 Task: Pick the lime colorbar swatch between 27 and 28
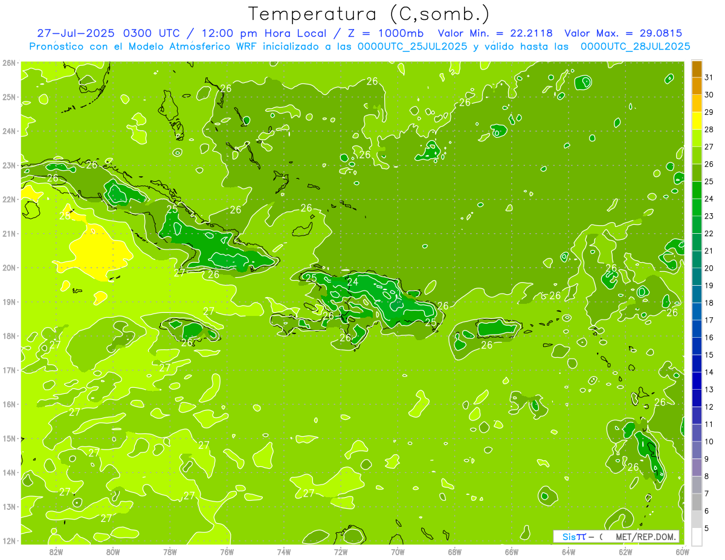click(697, 138)
